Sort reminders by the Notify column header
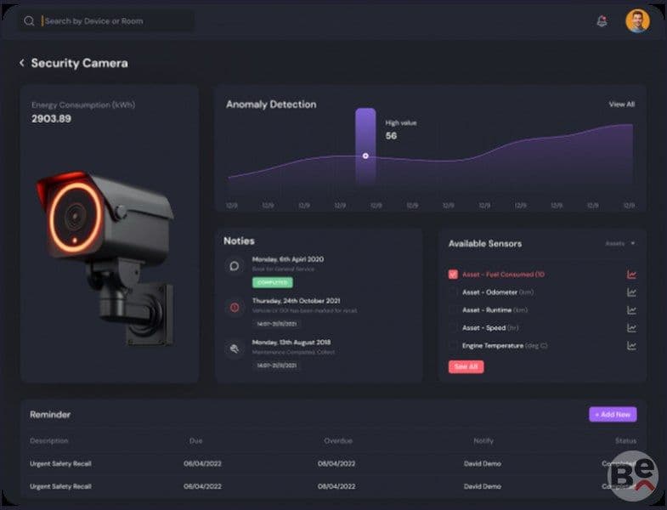The width and height of the screenshot is (667, 510). pos(483,440)
